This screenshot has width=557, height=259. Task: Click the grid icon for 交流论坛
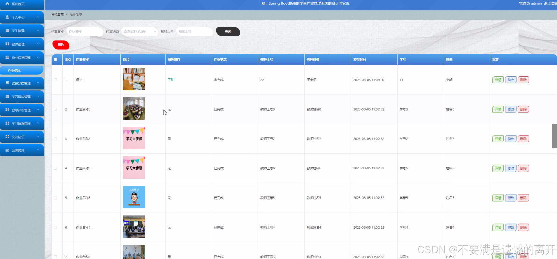(x=7, y=137)
